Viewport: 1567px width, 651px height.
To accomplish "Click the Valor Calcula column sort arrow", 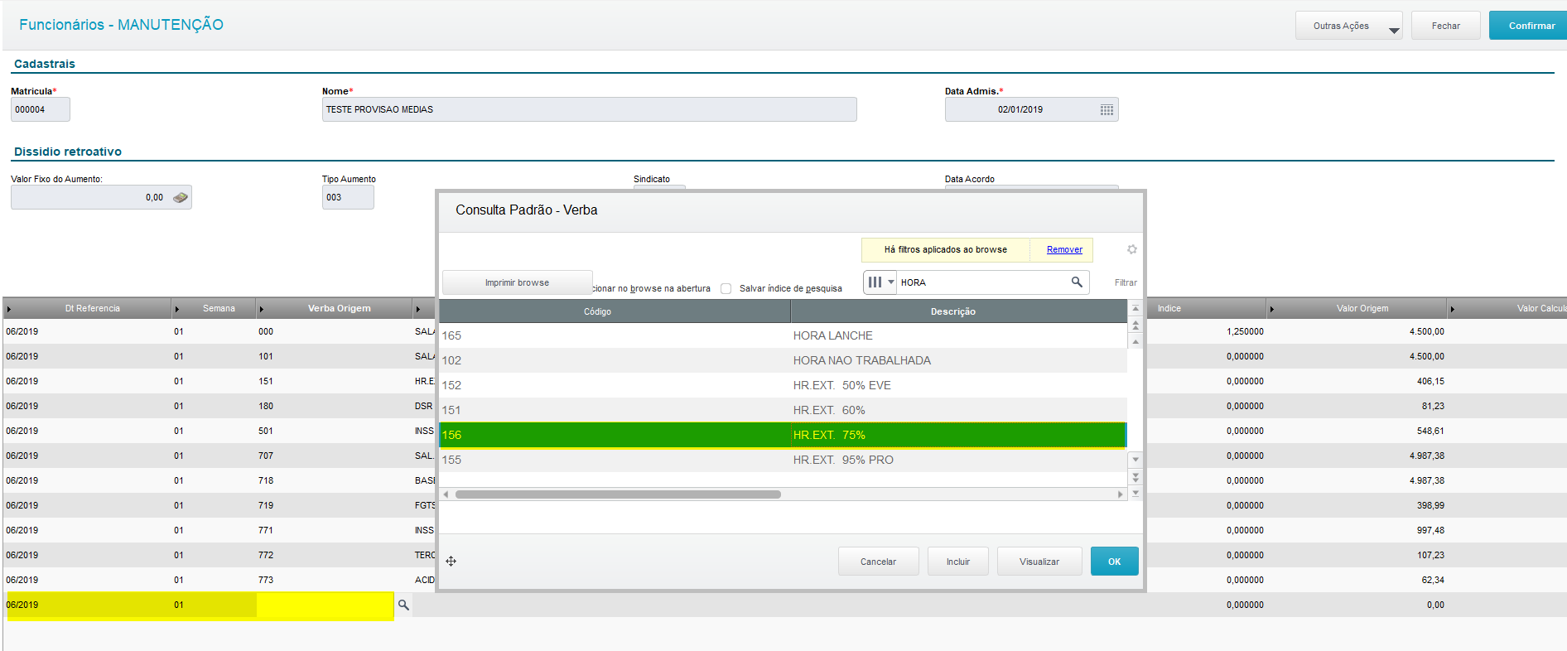I will pyautogui.click(x=1453, y=309).
